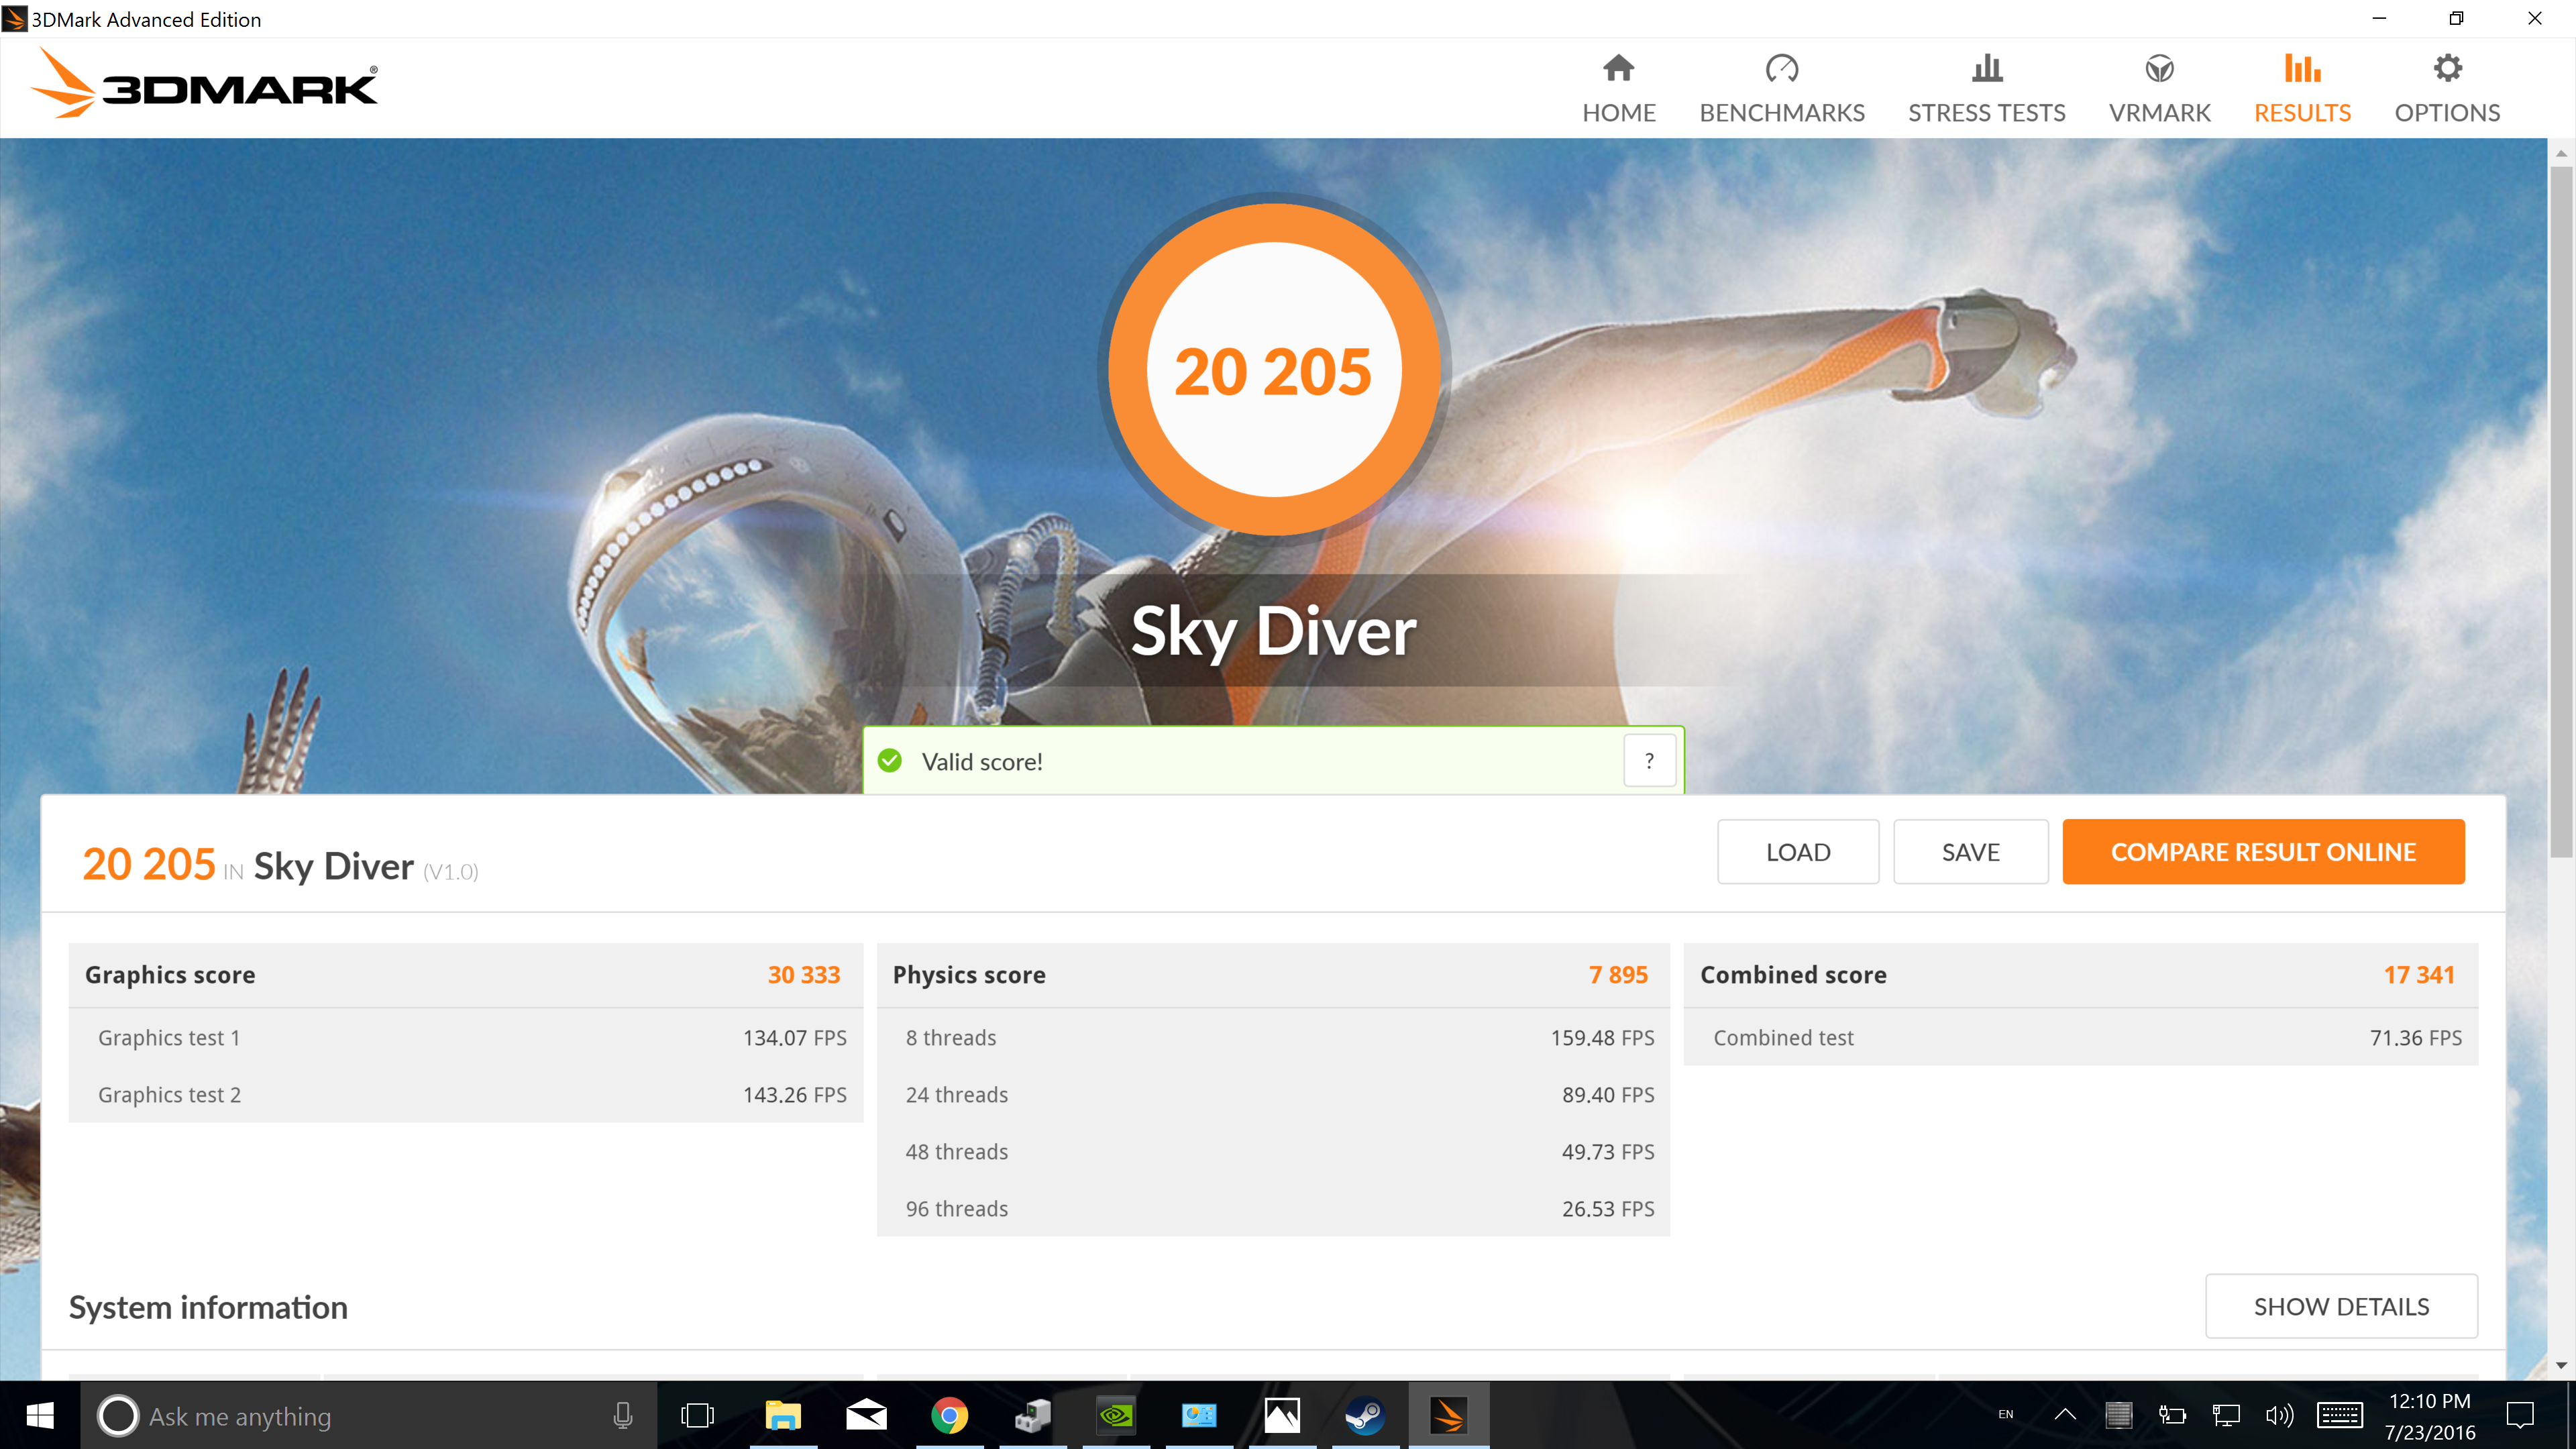Click scrollbar down arrow

coord(2561,1365)
